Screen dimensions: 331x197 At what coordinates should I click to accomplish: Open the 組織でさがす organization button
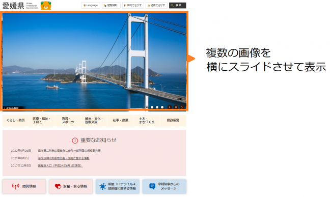click(x=156, y=6)
